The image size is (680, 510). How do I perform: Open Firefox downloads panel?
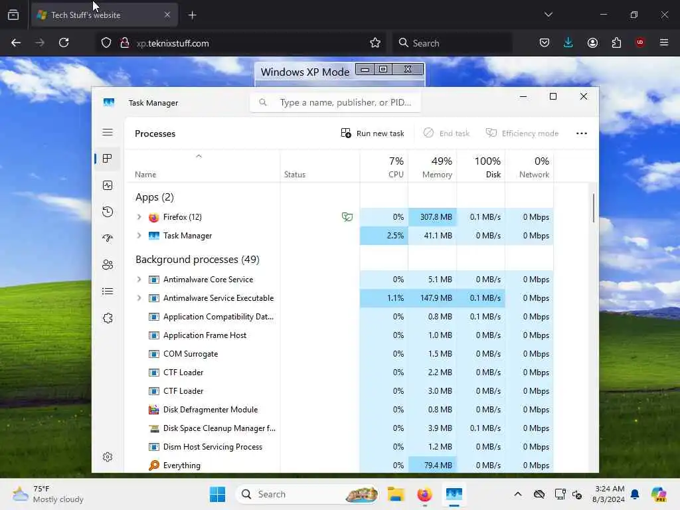568,42
